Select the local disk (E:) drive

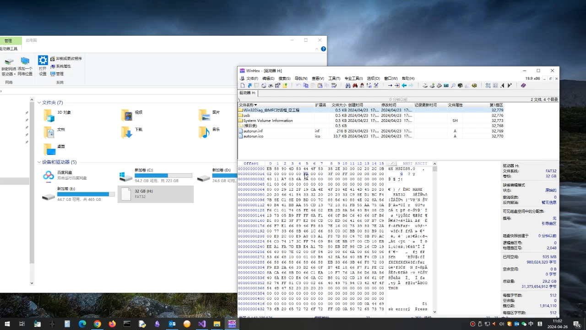coord(78,194)
